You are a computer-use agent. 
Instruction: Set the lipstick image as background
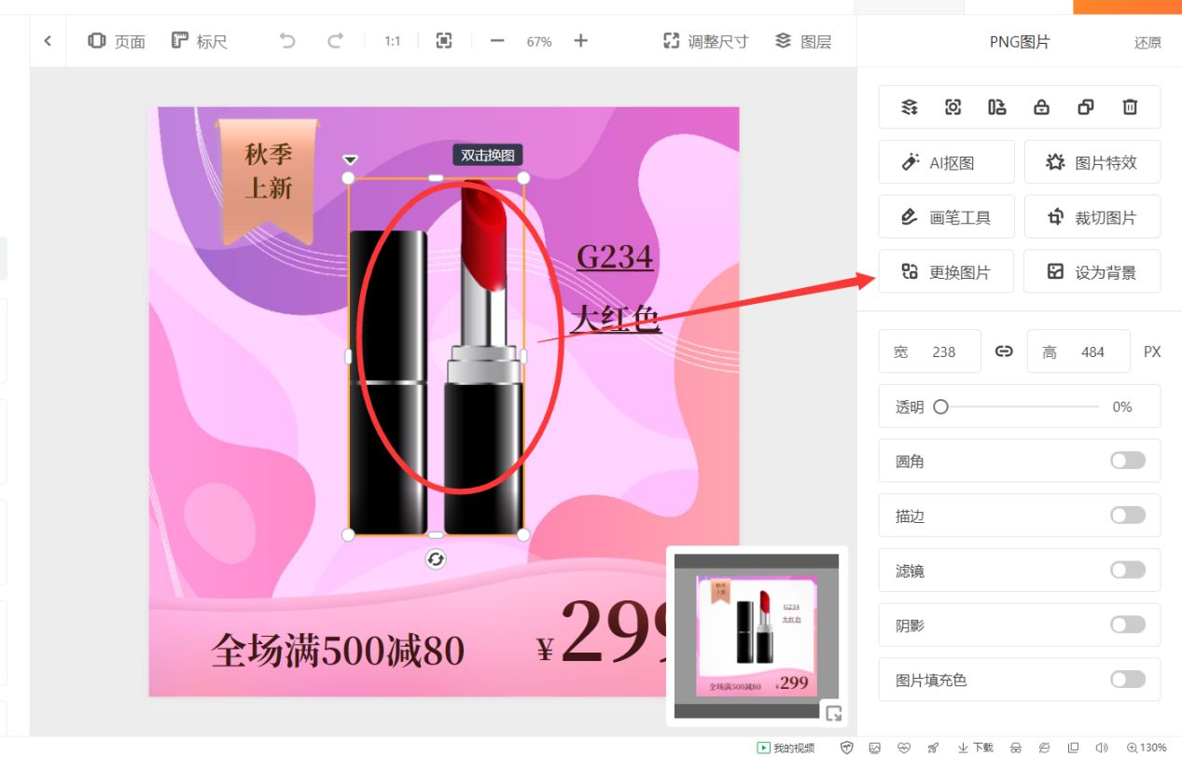click(1092, 271)
